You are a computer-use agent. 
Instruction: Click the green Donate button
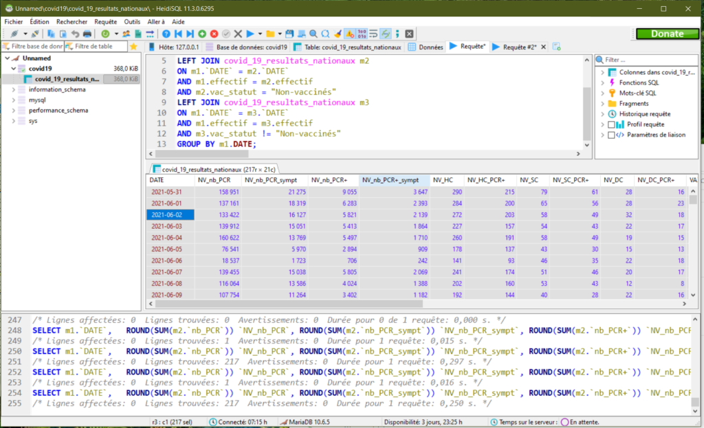pyautogui.click(x=667, y=34)
